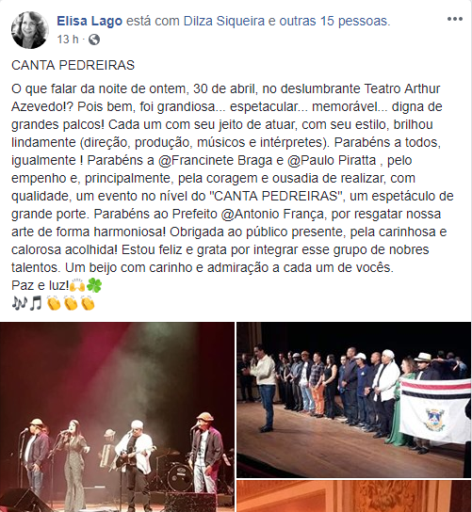This screenshot has height=512, width=472.
Task: Click the @Francinete Braga mention
Action: 215,160
